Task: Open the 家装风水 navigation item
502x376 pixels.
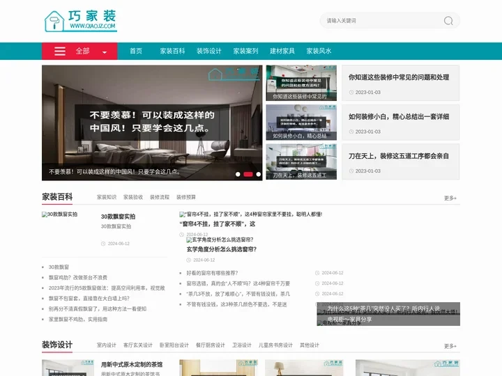Action: (319, 51)
